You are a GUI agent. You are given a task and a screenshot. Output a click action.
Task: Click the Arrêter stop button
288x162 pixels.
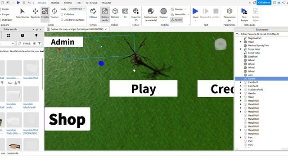click(216, 13)
